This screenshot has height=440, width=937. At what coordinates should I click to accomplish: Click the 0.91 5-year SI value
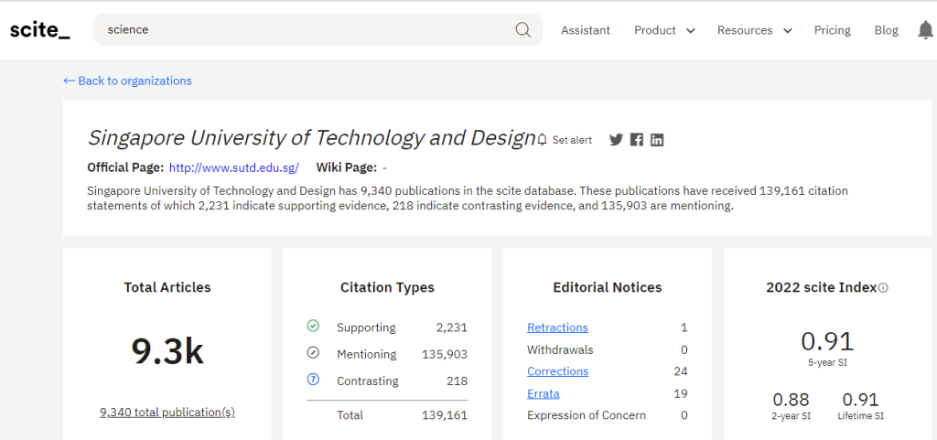coord(827,341)
